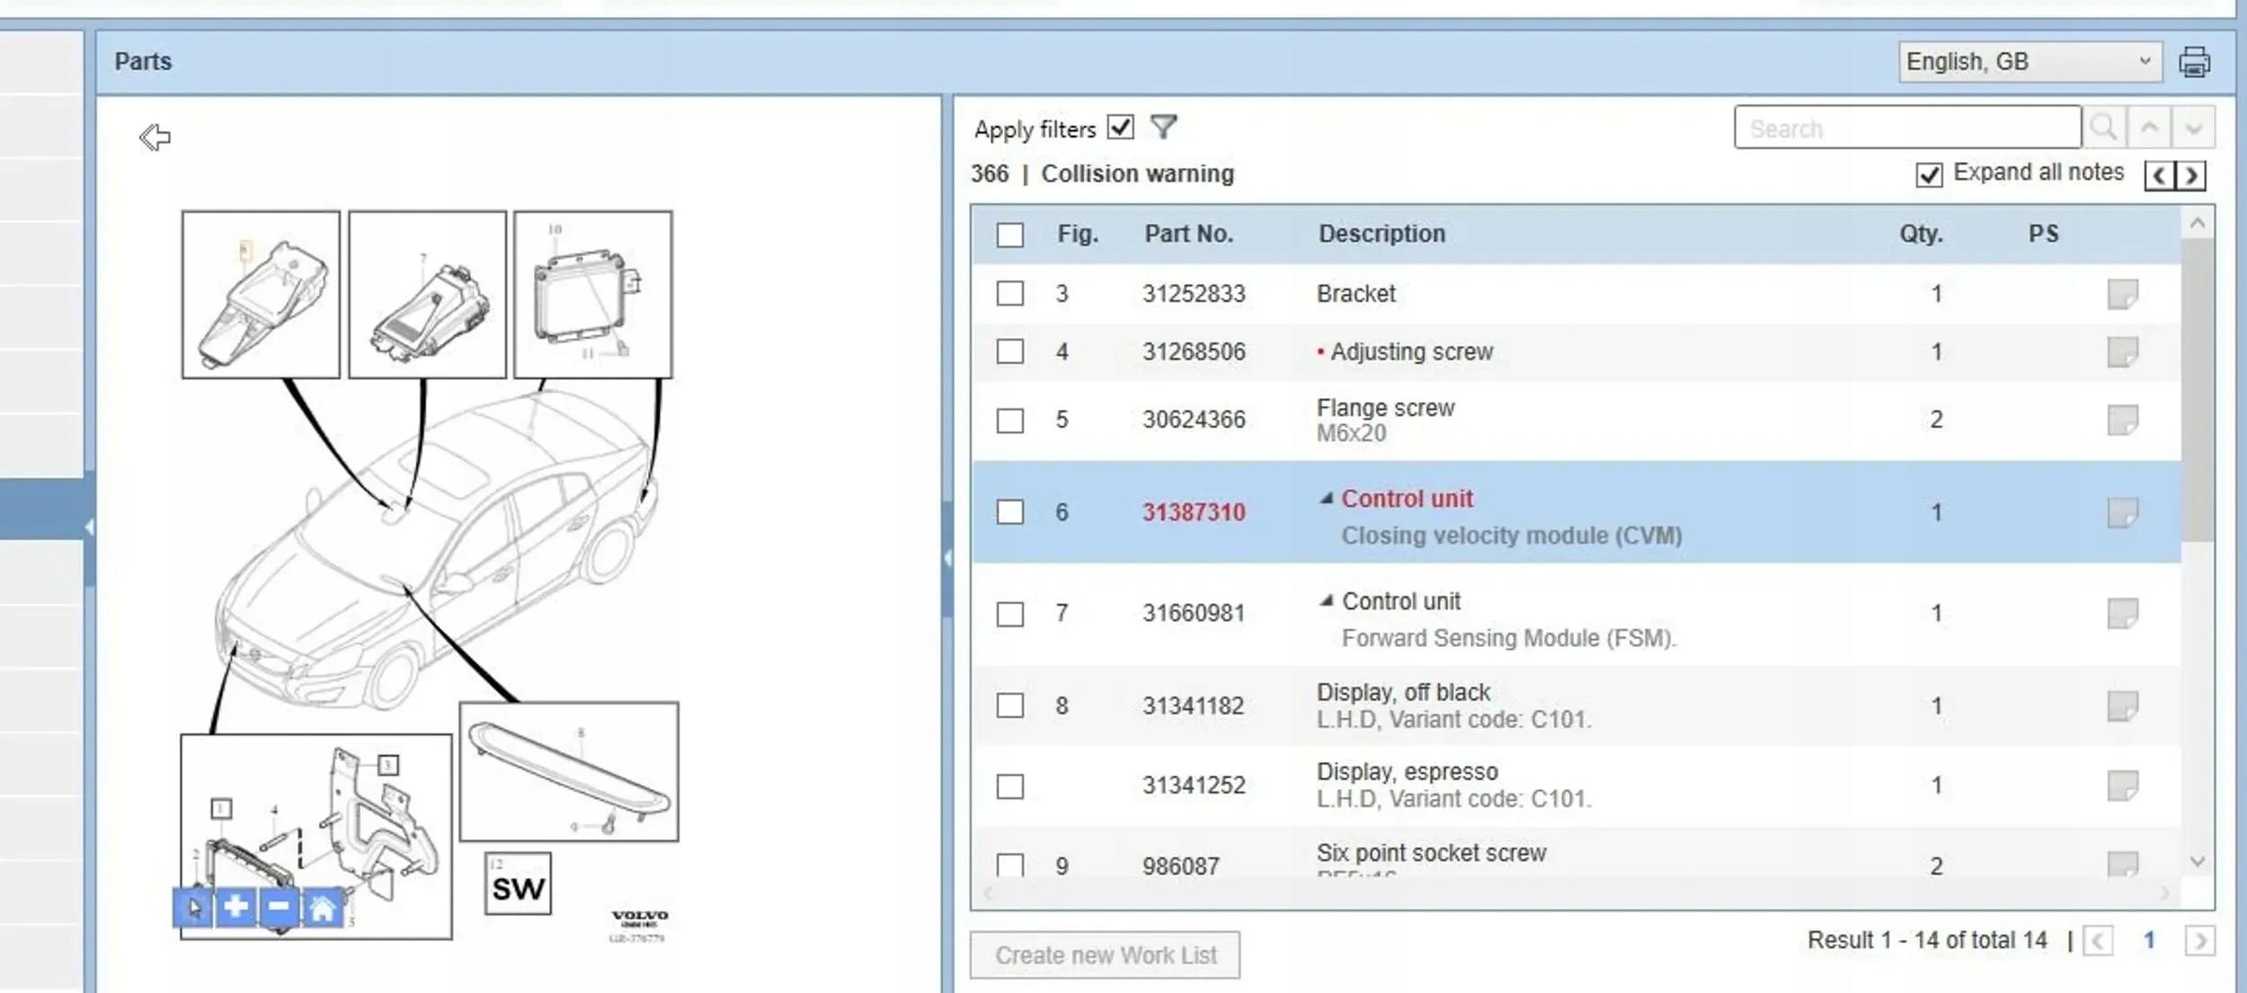This screenshot has height=993, width=2247.
Task: Sort by the Part No. column header
Action: (x=1188, y=235)
